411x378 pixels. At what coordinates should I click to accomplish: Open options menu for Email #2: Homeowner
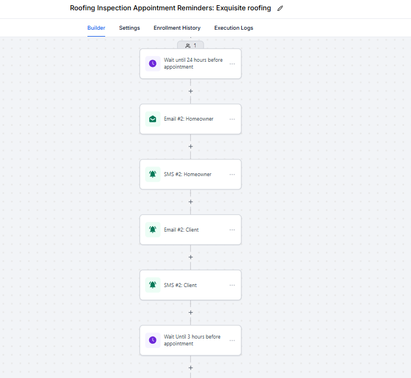pos(232,119)
